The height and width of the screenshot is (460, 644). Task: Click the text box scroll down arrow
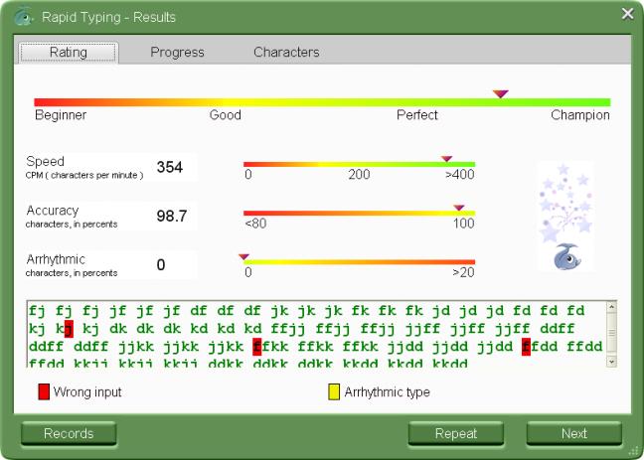[611, 362]
